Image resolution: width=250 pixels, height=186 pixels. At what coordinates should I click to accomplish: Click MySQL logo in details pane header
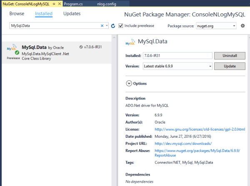click(130, 42)
